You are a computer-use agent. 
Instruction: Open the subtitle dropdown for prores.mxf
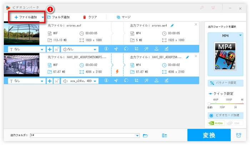(x=43, y=49)
